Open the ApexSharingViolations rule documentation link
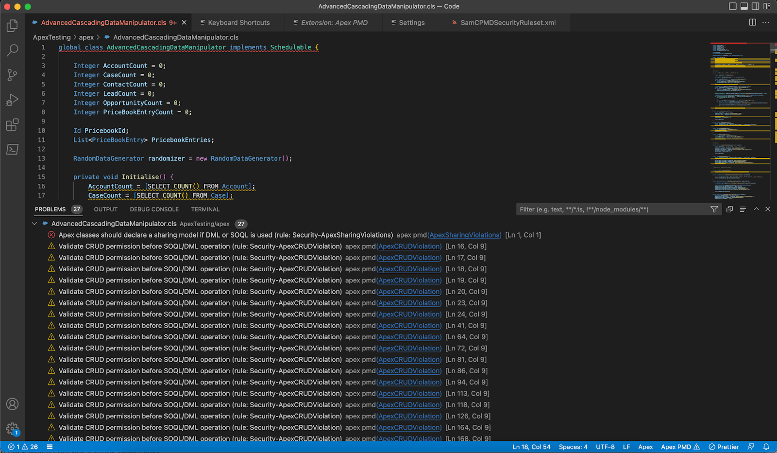 (464, 235)
